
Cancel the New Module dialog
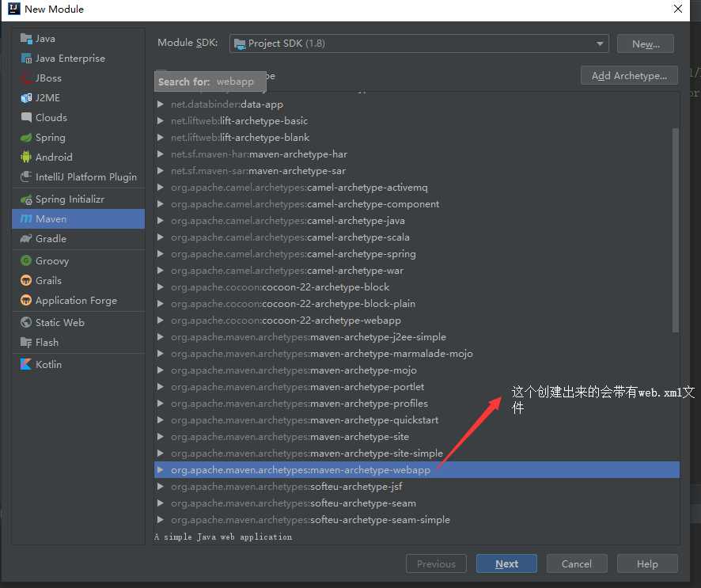tap(577, 563)
